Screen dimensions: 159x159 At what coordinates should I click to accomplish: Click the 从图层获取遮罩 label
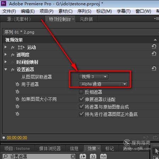[36, 77]
